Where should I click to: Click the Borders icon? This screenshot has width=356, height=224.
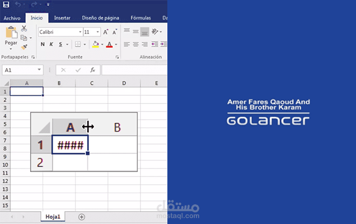pos(78,44)
